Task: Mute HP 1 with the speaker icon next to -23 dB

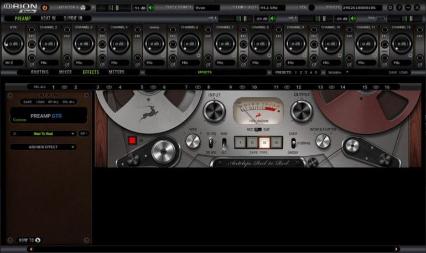Action: click(273, 18)
